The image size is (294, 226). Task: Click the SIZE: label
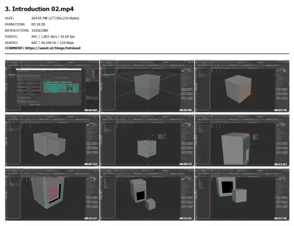[x=10, y=18]
